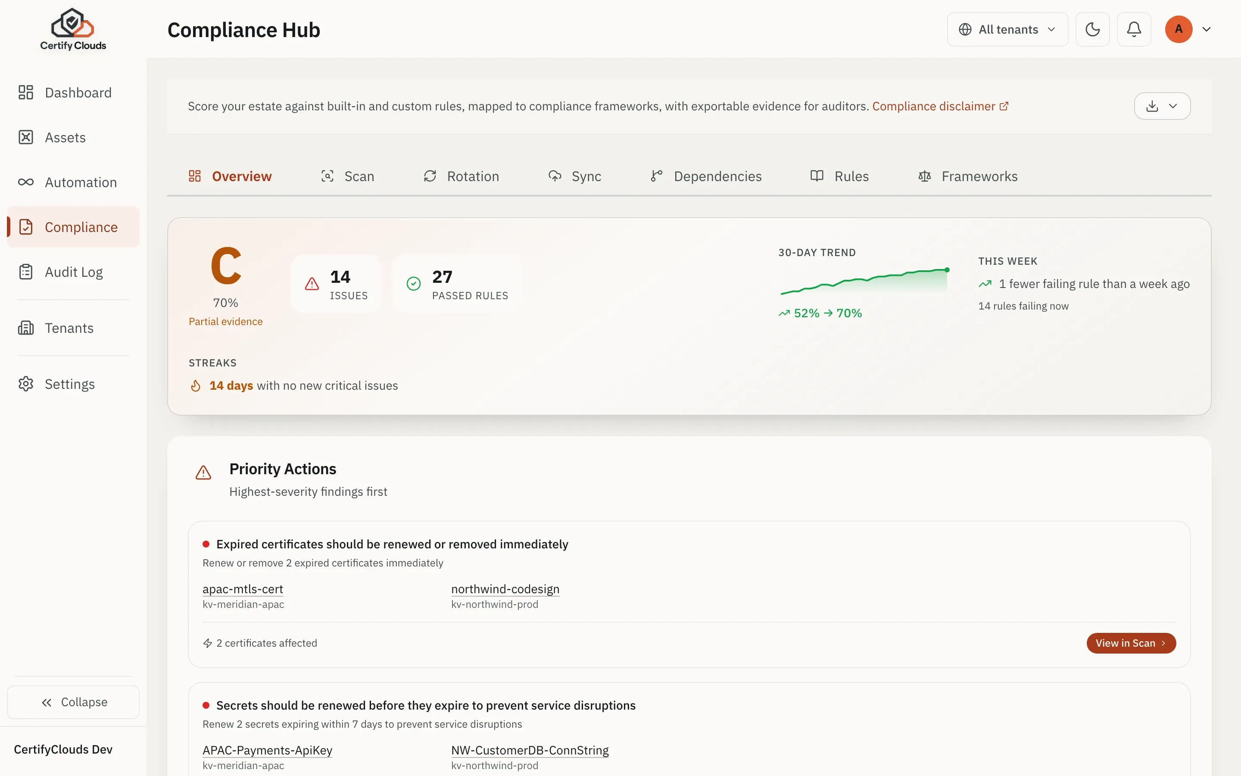Click the 14 Issues stat card
The image size is (1241, 776).
point(336,284)
